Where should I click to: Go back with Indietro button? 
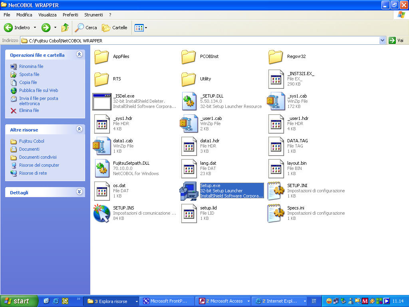pyautogui.click(x=17, y=28)
